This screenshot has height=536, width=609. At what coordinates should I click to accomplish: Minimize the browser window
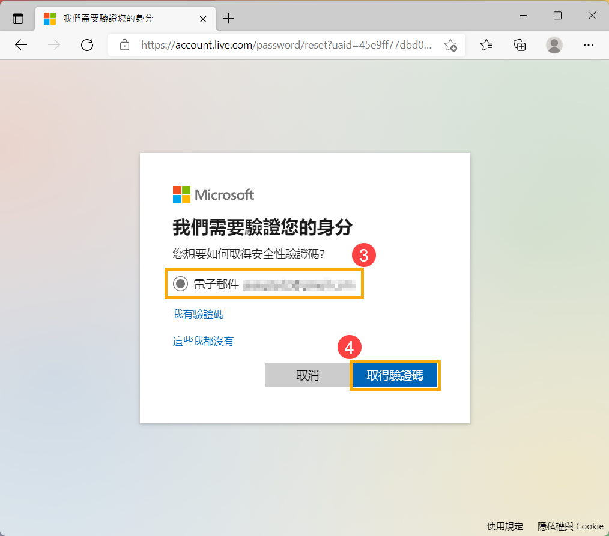[523, 16]
